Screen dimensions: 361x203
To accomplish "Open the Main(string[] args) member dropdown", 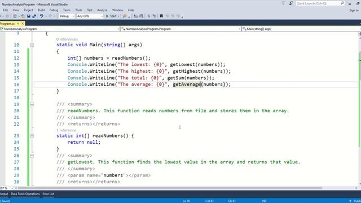I will pos(301,29).
